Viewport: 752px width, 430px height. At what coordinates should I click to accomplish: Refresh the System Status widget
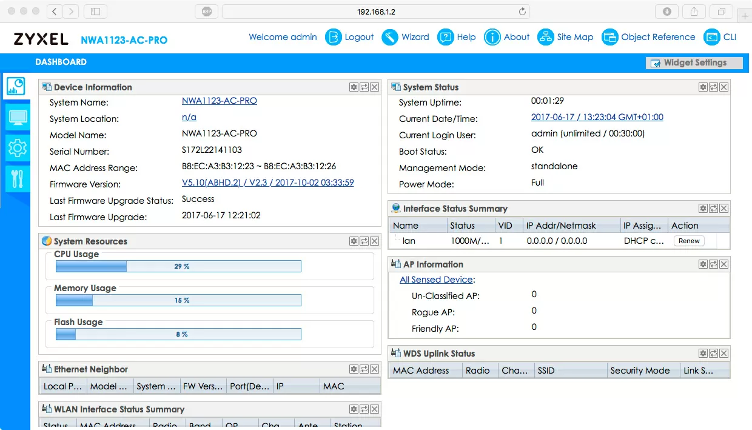click(x=714, y=87)
